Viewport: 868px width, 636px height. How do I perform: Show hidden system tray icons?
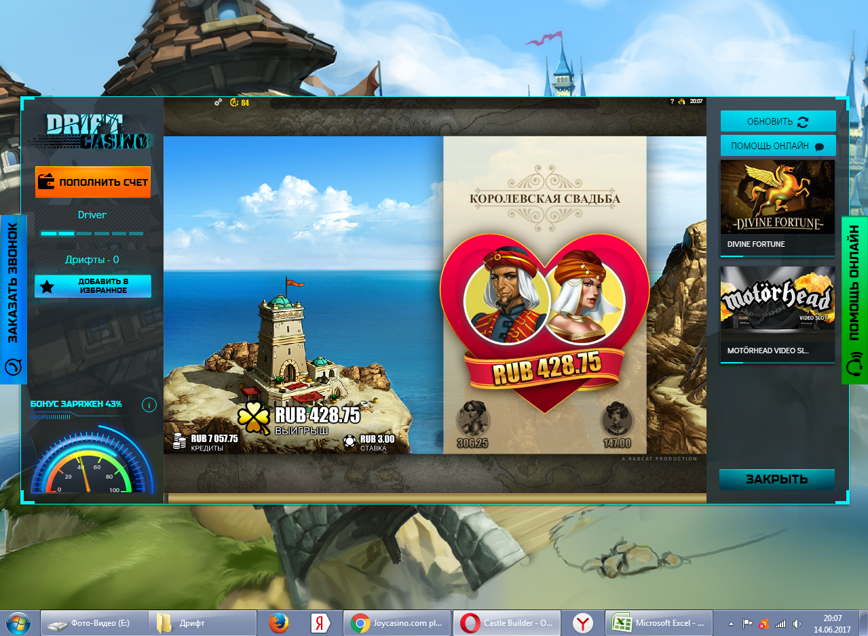731,623
